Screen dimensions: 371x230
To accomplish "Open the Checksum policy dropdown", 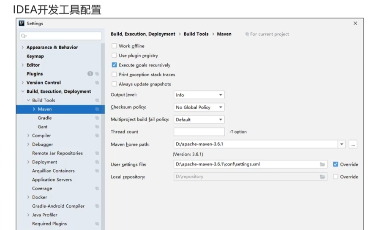I will [199, 107].
